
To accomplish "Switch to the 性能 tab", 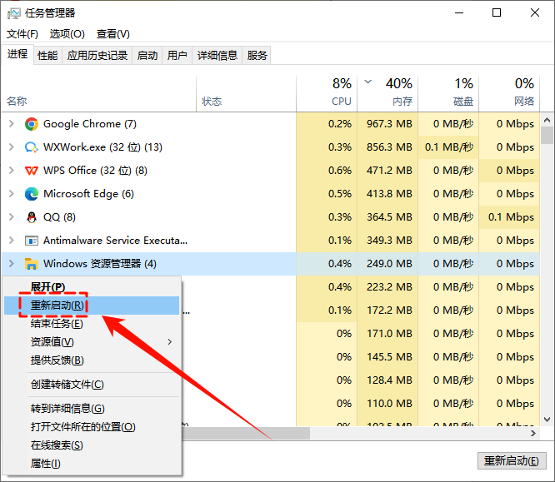I will (47, 56).
